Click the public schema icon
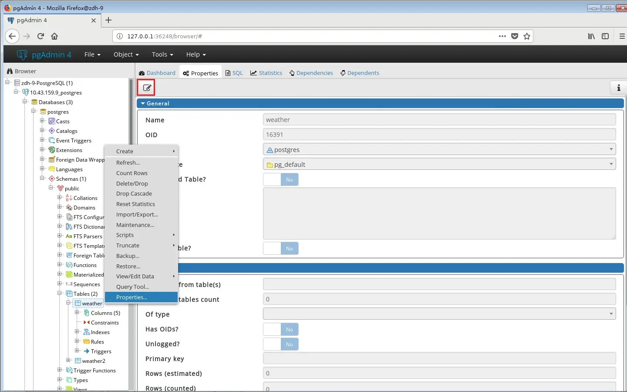The height and width of the screenshot is (392, 627). click(x=61, y=188)
